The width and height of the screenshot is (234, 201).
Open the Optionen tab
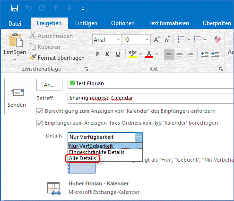tap(123, 23)
